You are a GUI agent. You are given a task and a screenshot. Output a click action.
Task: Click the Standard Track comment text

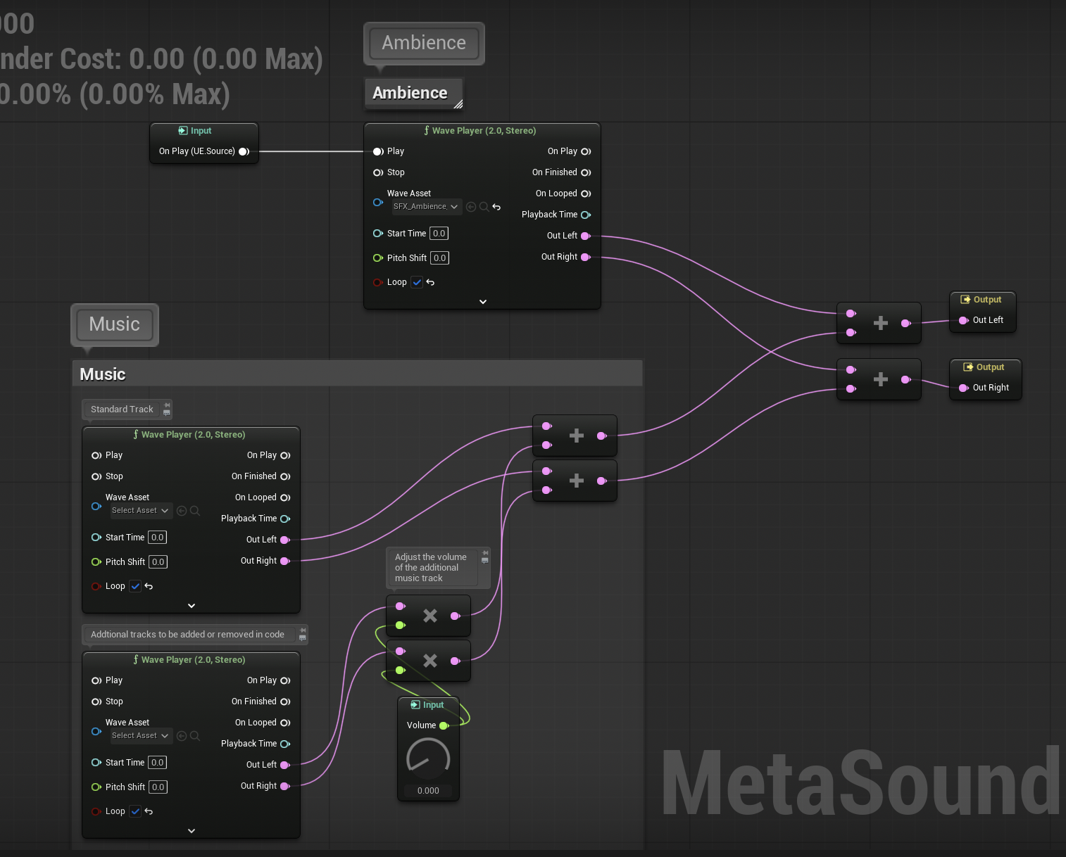coord(122,410)
